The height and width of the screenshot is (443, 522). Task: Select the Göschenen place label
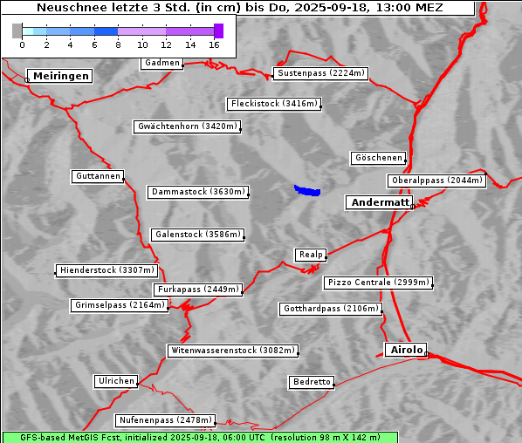[x=378, y=158]
